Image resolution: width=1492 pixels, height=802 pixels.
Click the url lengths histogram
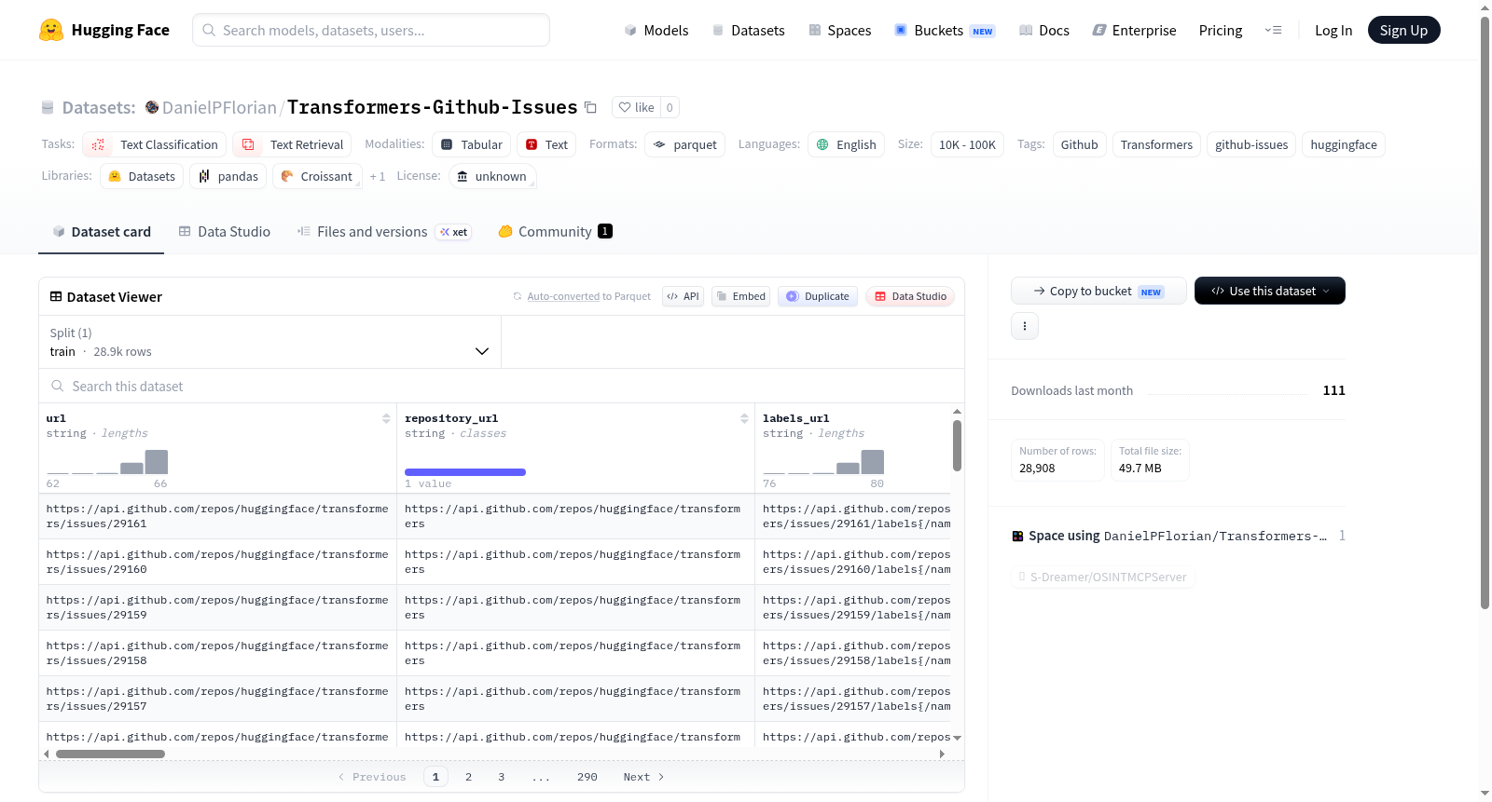[x=107, y=462]
